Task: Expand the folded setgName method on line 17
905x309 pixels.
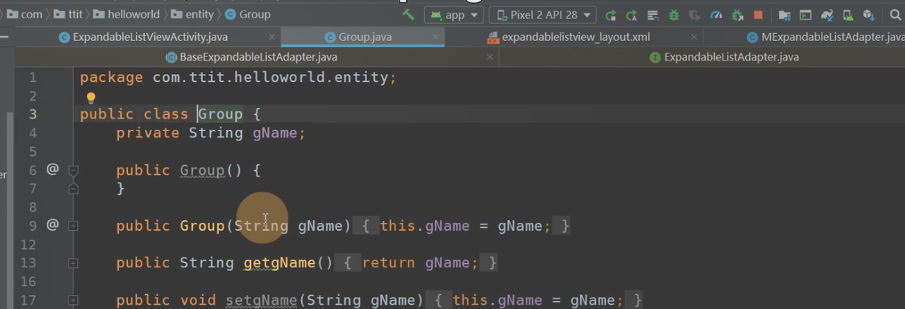Action: coord(73,301)
